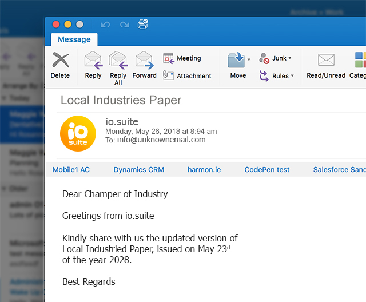Open the harmon.ie link
Viewport: 366px width, 302px height.
click(204, 170)
